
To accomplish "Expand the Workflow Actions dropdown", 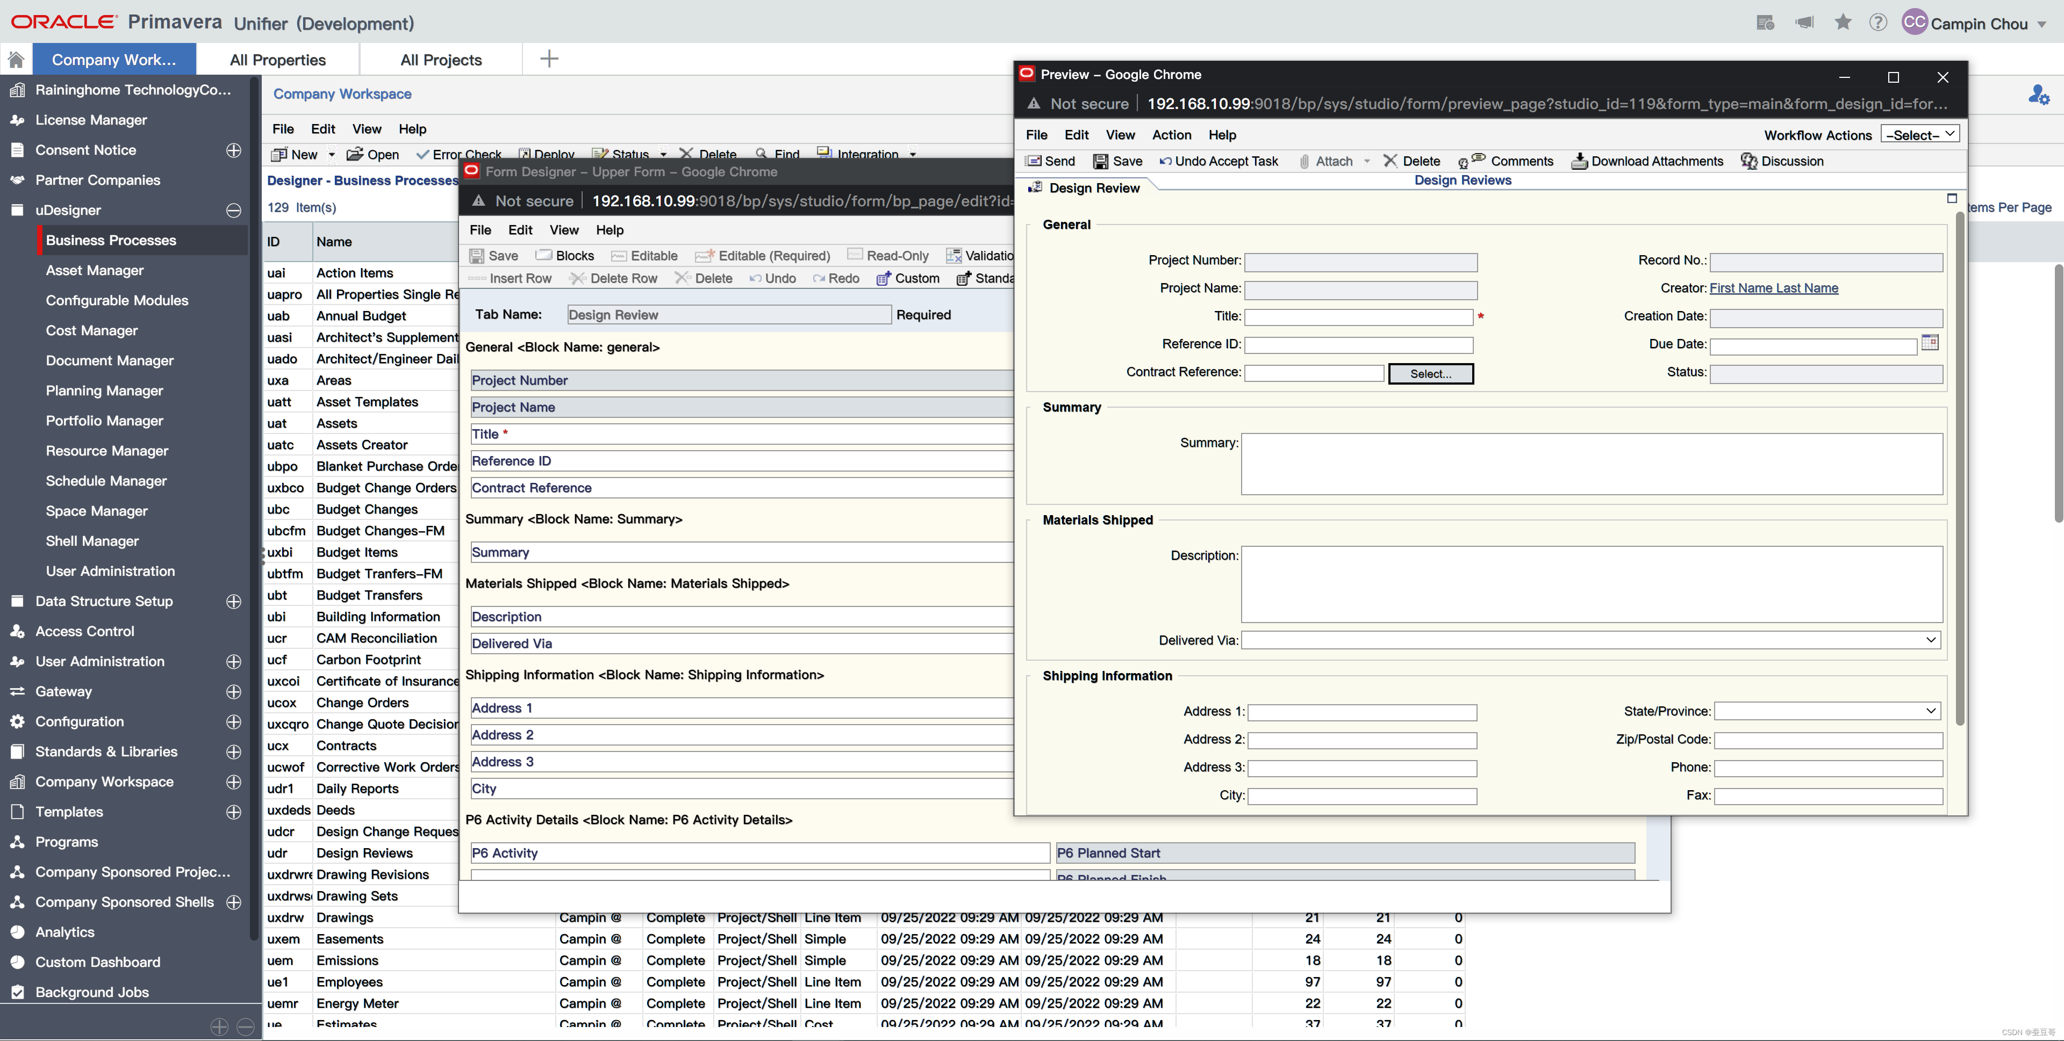I will pyautogui.click(x=1920, y=134).
